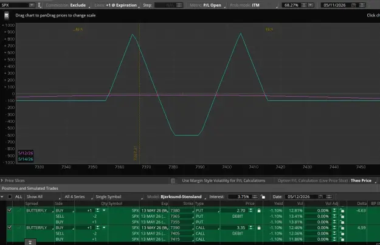Open the chart settings icon left of drag hint

(x=7, y=16)
